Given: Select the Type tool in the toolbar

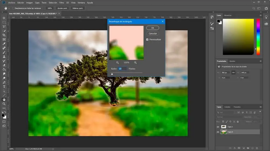Looking at the screenshot, I should pos(4,87).
